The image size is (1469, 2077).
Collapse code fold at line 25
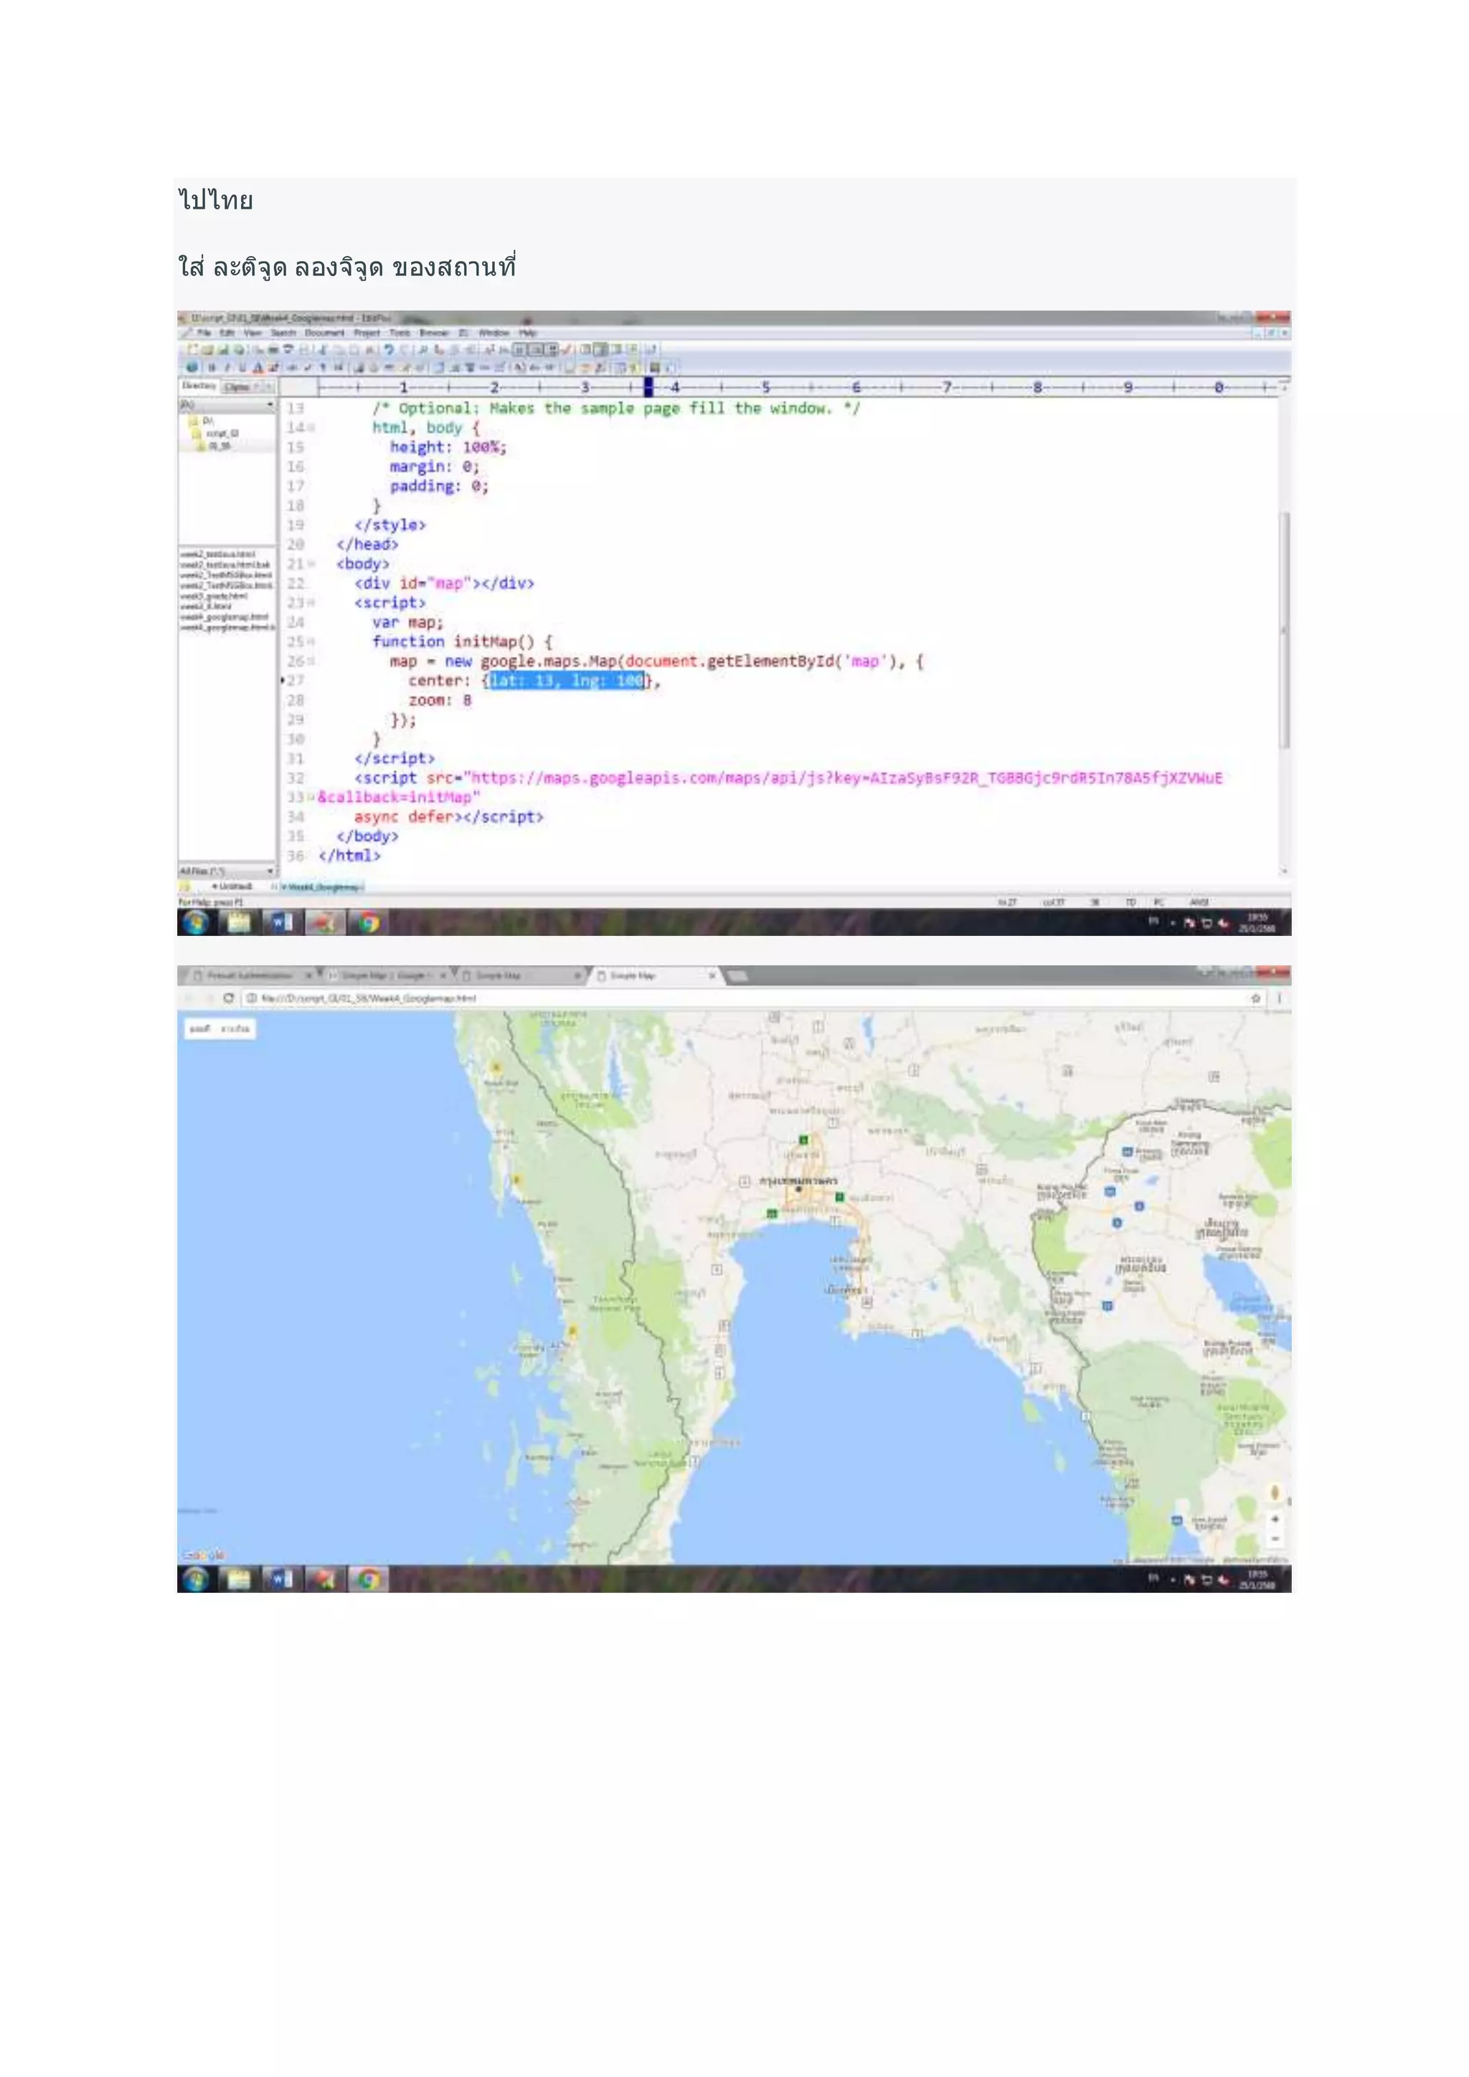click(311, 641)
